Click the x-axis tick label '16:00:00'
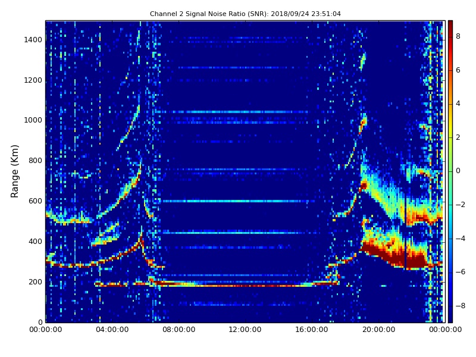Image resolution: width=476 pixels, height=357 pixels. click(x=312, y=330)
